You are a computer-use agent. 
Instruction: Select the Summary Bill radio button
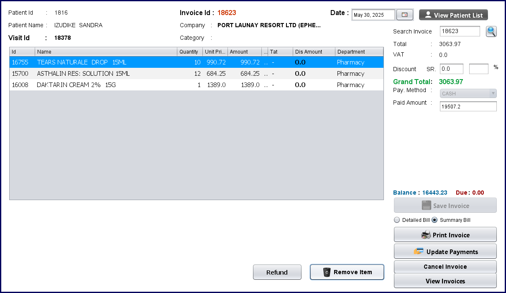pos(434,220)
